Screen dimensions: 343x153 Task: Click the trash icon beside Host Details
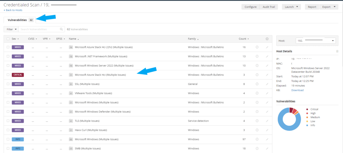click(x=337, y=51)
